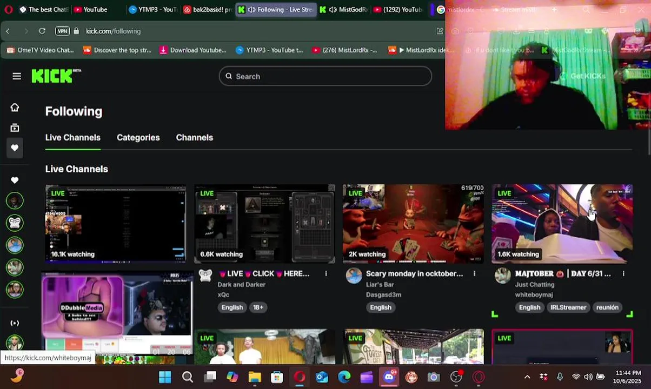Open (276) MistLordRx bookmark

[x=344, y=50]
